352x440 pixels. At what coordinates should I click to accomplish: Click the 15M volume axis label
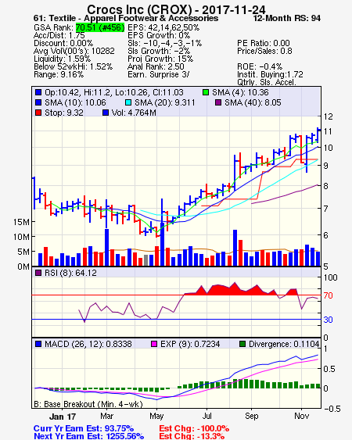click(21, 222)
